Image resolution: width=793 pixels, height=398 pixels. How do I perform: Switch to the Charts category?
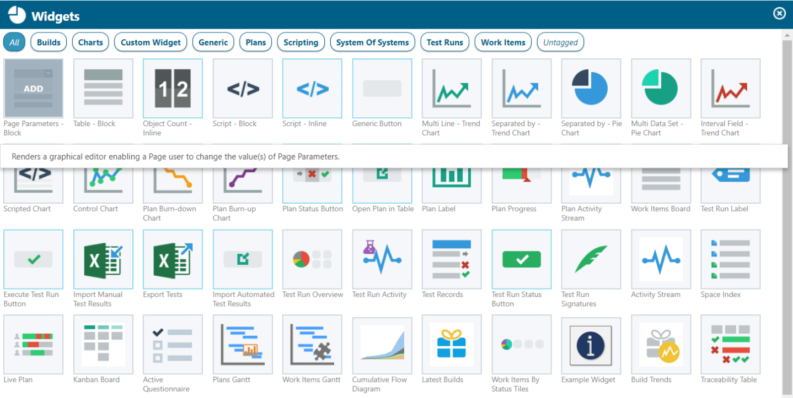coord(90,42)
